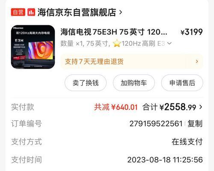Tap the red store logo icon
This screenshot has height=171, width=214.
31,12
